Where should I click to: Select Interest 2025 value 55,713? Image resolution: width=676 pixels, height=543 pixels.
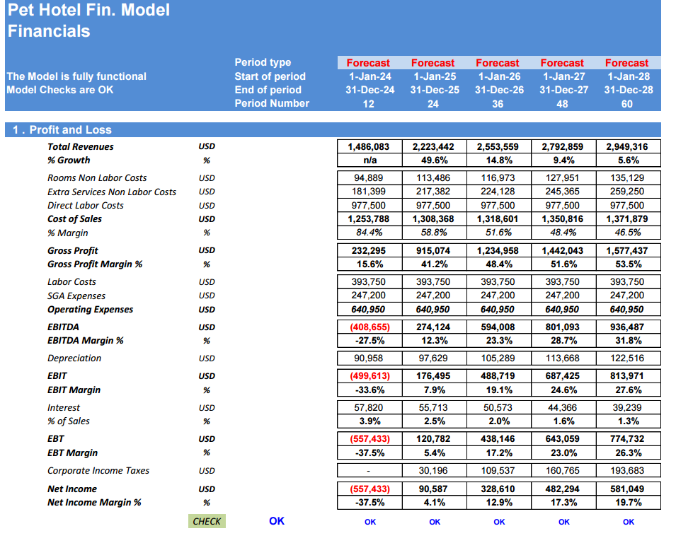434,407
